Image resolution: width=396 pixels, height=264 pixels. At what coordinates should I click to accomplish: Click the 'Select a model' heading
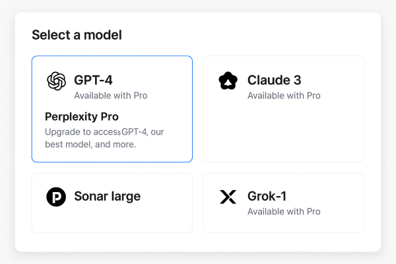(77, 35)
